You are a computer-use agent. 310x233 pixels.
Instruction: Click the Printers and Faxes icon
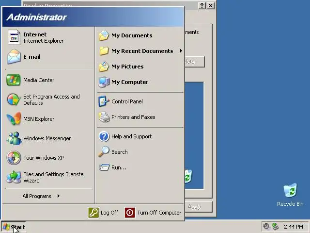pyautogui.click(x=104, y=117)
